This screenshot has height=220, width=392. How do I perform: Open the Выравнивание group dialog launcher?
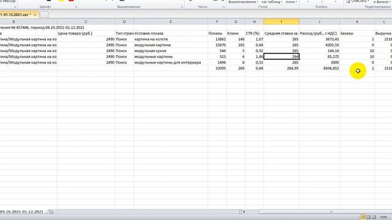182,7
